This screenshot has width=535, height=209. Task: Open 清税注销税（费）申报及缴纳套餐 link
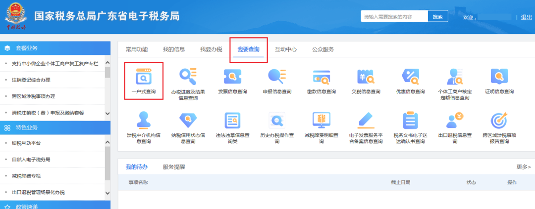pos(48,113)
